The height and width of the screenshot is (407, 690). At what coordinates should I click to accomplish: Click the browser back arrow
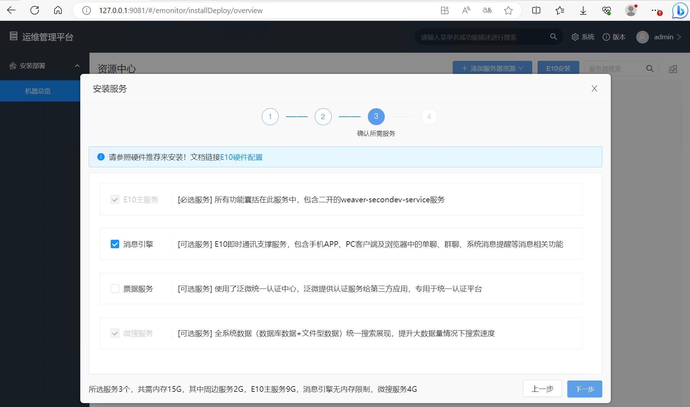(11, 10)
